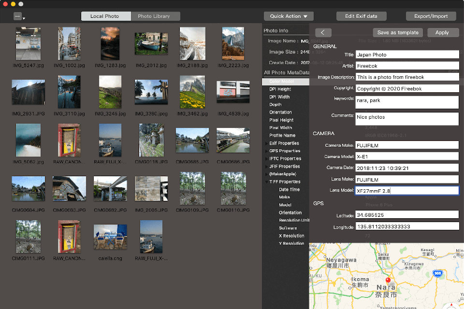Select Software under TIFF Properties
Screen dimensions: 464x309
288,228
